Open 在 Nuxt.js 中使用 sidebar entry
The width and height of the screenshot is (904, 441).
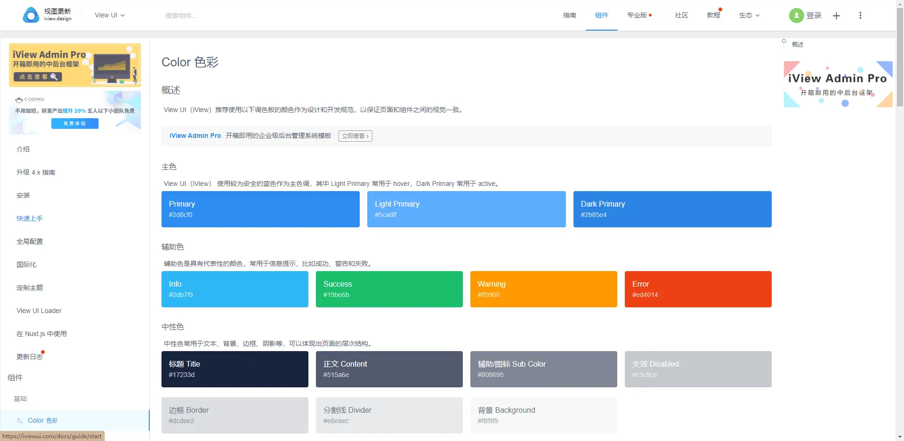[41, 334]
